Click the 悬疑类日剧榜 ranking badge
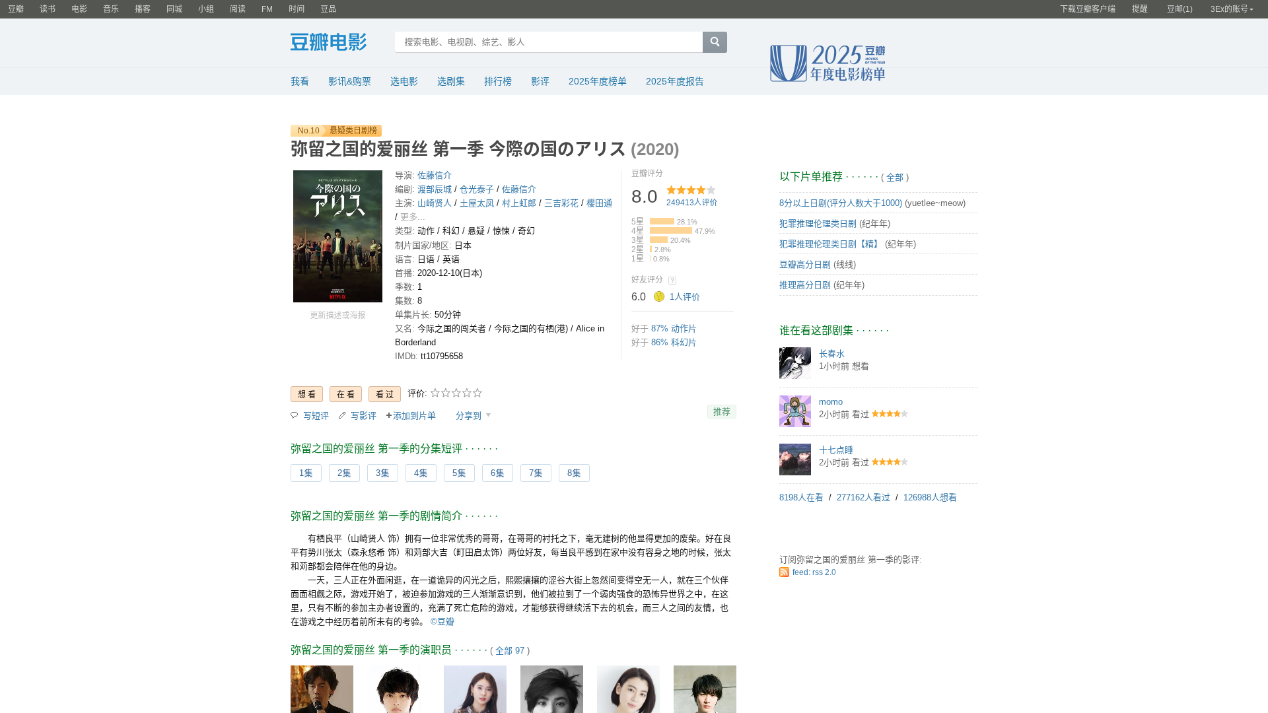1268x713 pixels. 353,131
